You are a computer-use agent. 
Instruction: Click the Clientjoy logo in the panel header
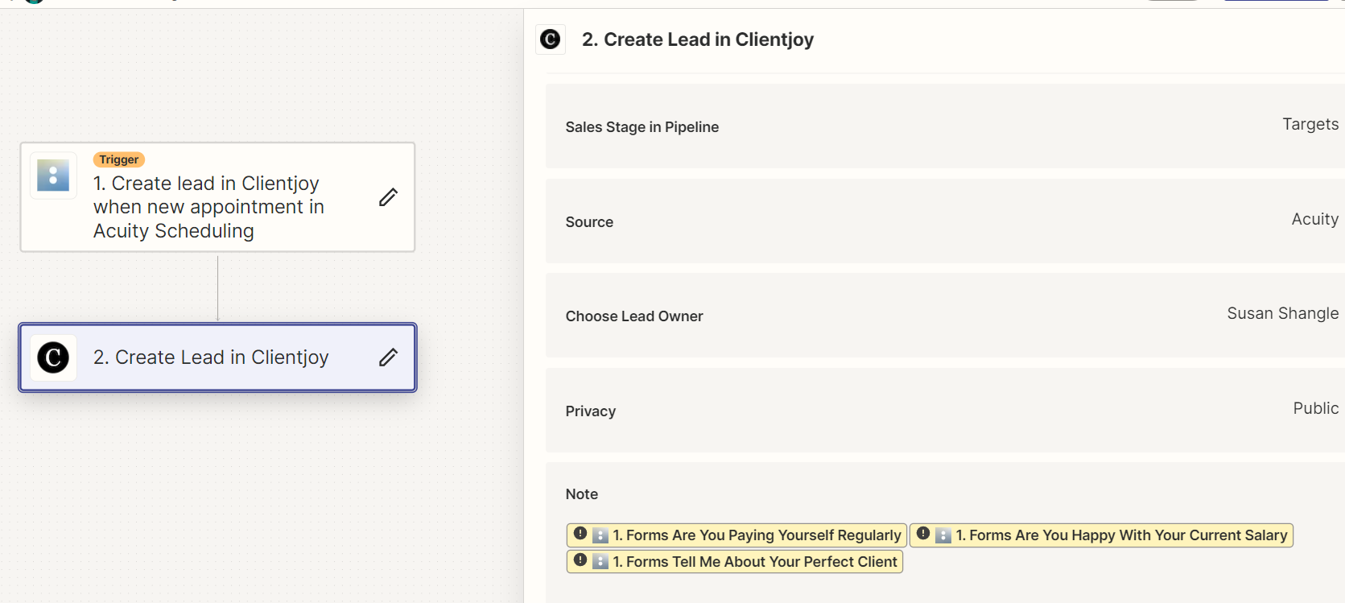551,39
